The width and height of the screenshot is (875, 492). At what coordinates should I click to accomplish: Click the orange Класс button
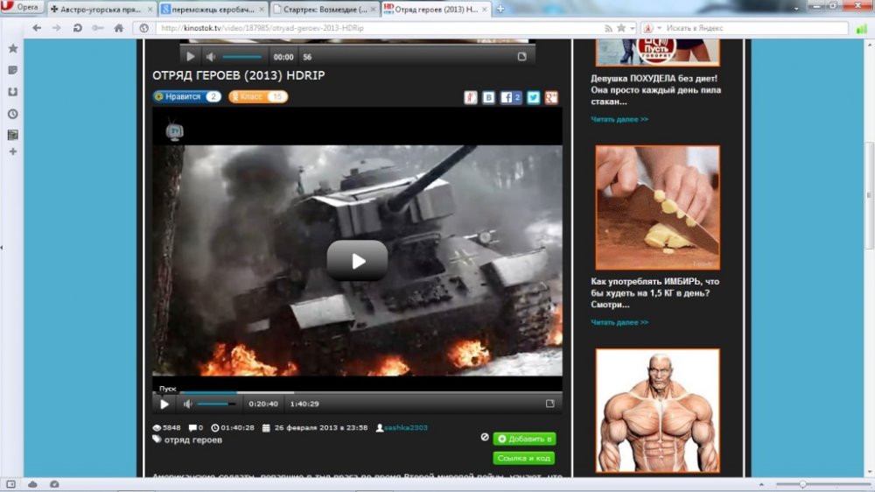click(258, 96)
